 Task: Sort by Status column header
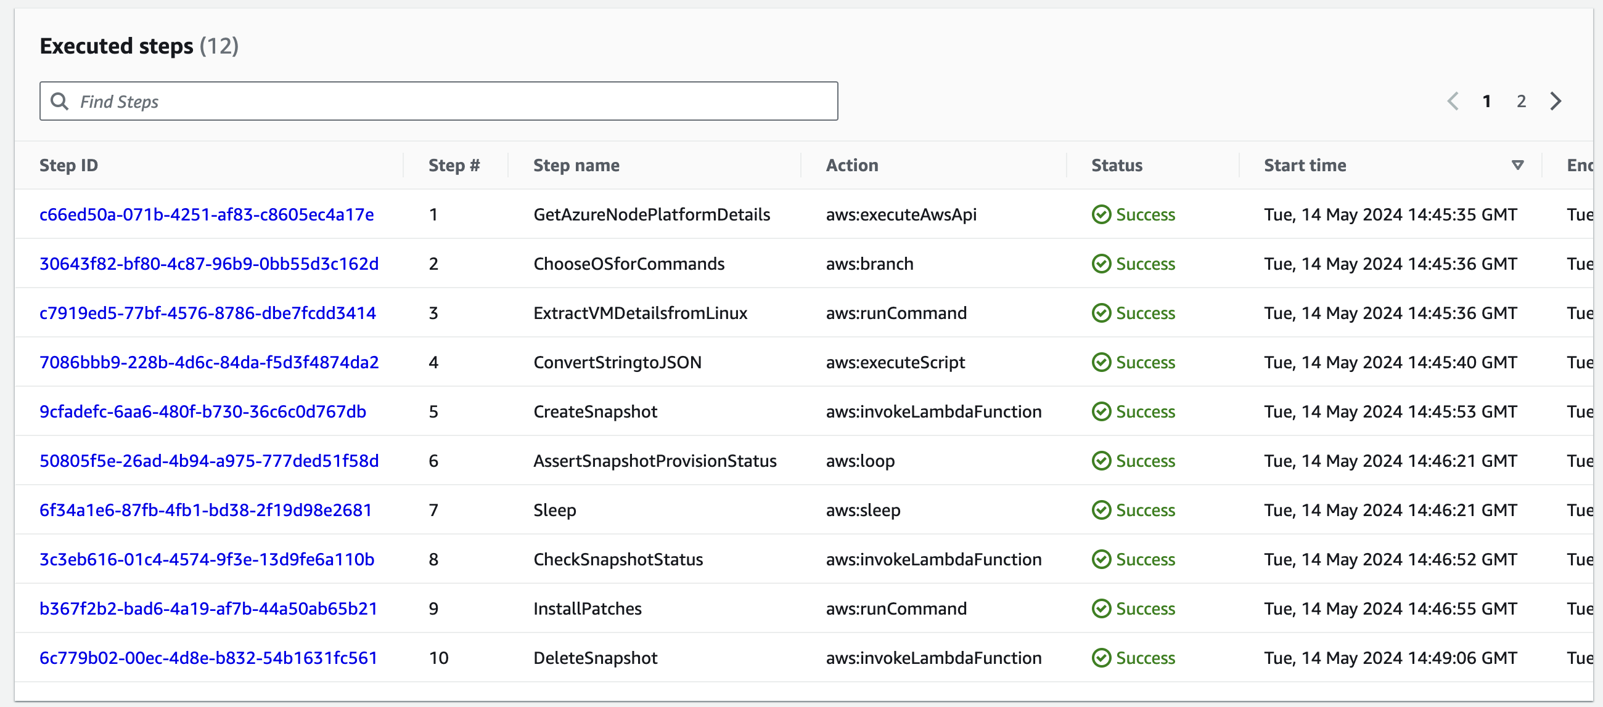coord(1117,166)
